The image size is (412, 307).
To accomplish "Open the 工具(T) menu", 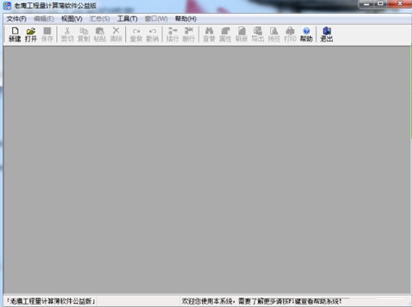I will 128,19.
